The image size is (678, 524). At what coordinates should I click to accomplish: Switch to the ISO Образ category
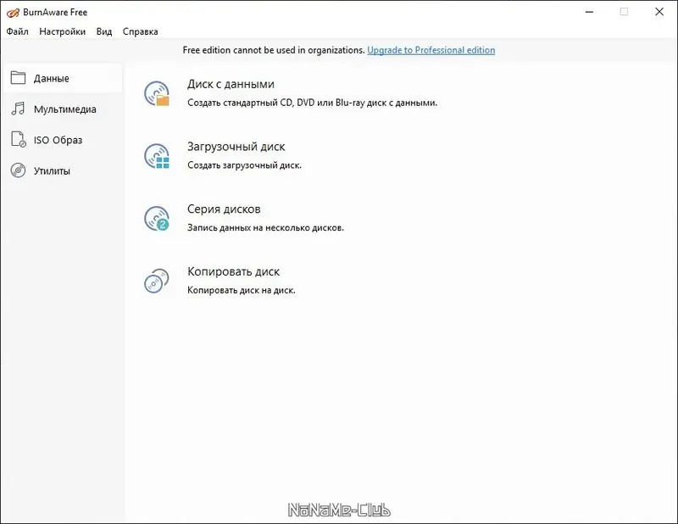click(x=58, y=140)
